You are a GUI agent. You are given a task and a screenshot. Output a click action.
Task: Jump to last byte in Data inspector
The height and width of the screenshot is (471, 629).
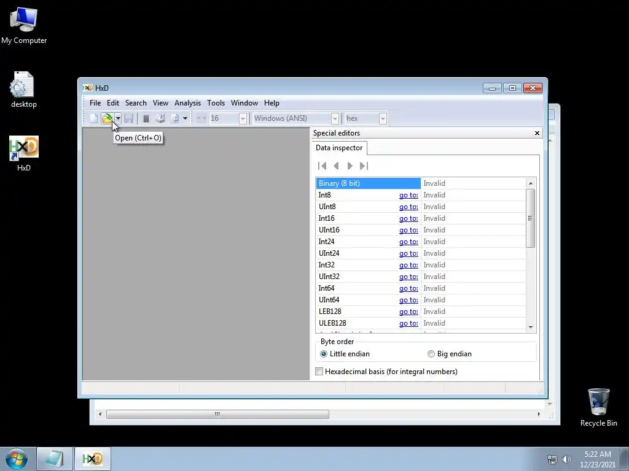point(364,166)
